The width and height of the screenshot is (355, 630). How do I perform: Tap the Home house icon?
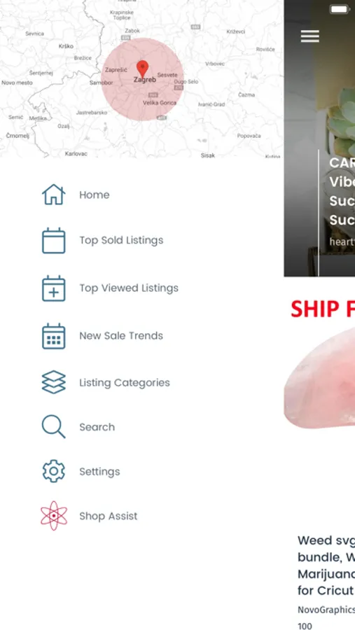[54, 195]
